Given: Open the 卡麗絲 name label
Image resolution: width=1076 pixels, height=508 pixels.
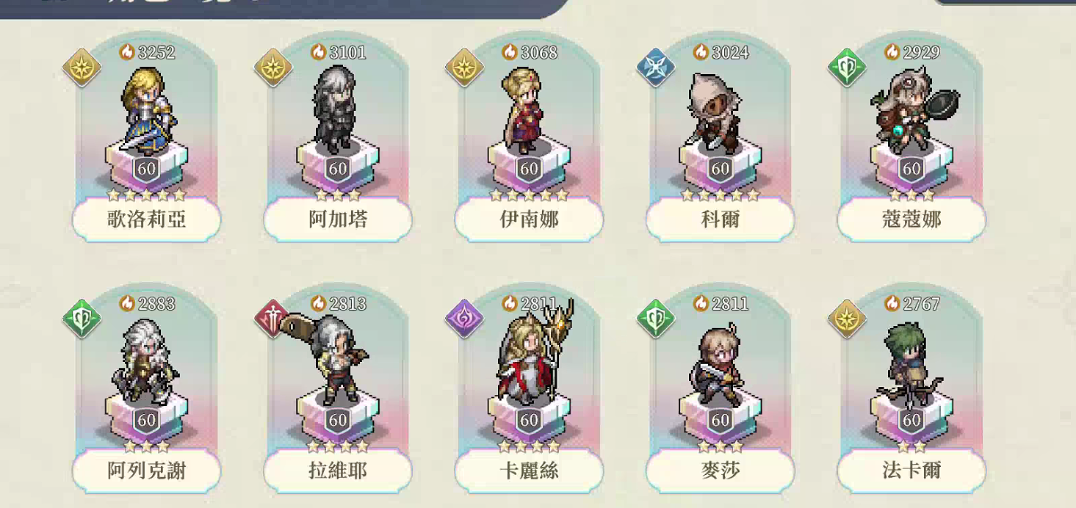Looking at the screenshot, I should 529,470.
